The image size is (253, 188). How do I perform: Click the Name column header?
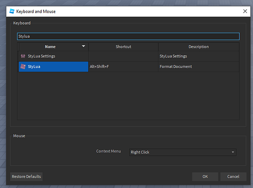(53, 47)
